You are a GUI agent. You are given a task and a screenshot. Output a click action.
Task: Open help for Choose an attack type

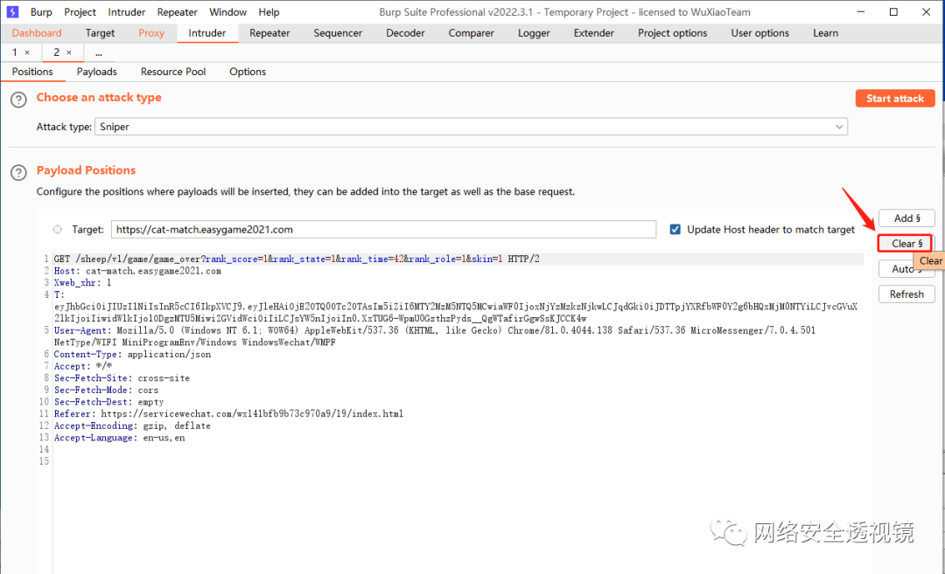click(18, 100)
